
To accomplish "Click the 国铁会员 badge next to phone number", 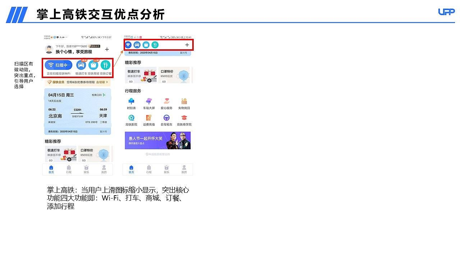I will [x=95, y=46].
